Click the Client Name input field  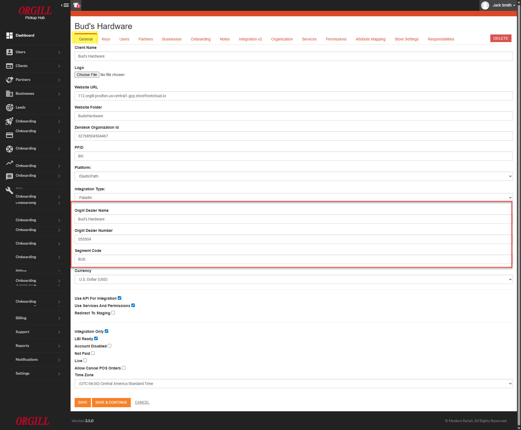coord(294,56)
